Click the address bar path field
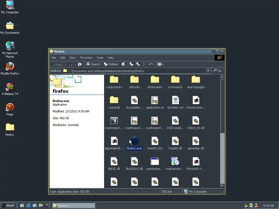Screen dimensions: 279x209 click(x=137, y=71)
